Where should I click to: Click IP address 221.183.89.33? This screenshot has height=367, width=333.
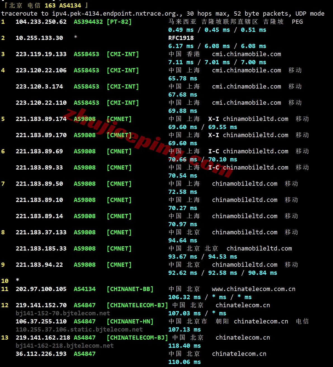[39, 168]
